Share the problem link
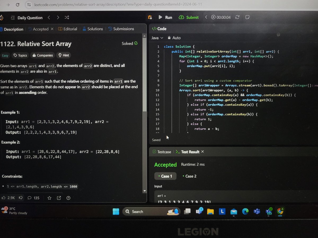 click(x=59, y=198)
